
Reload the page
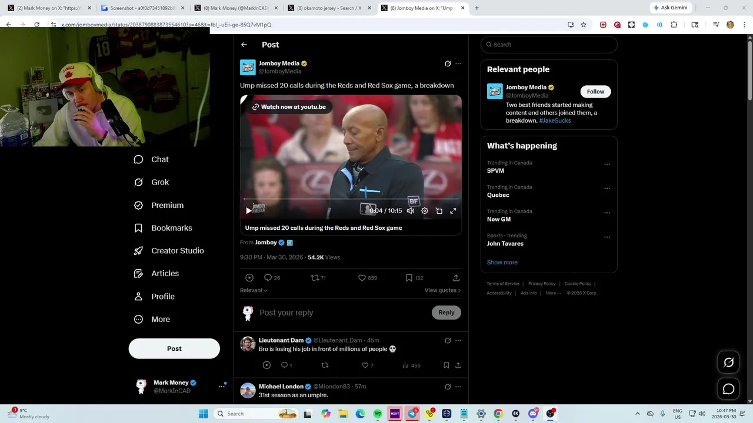pos(36,25)
